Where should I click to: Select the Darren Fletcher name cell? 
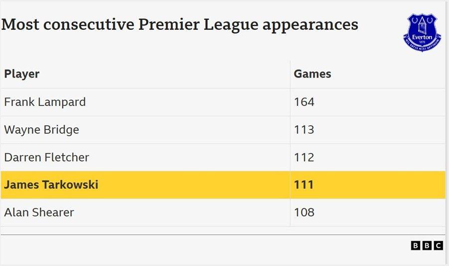(46, 157)
